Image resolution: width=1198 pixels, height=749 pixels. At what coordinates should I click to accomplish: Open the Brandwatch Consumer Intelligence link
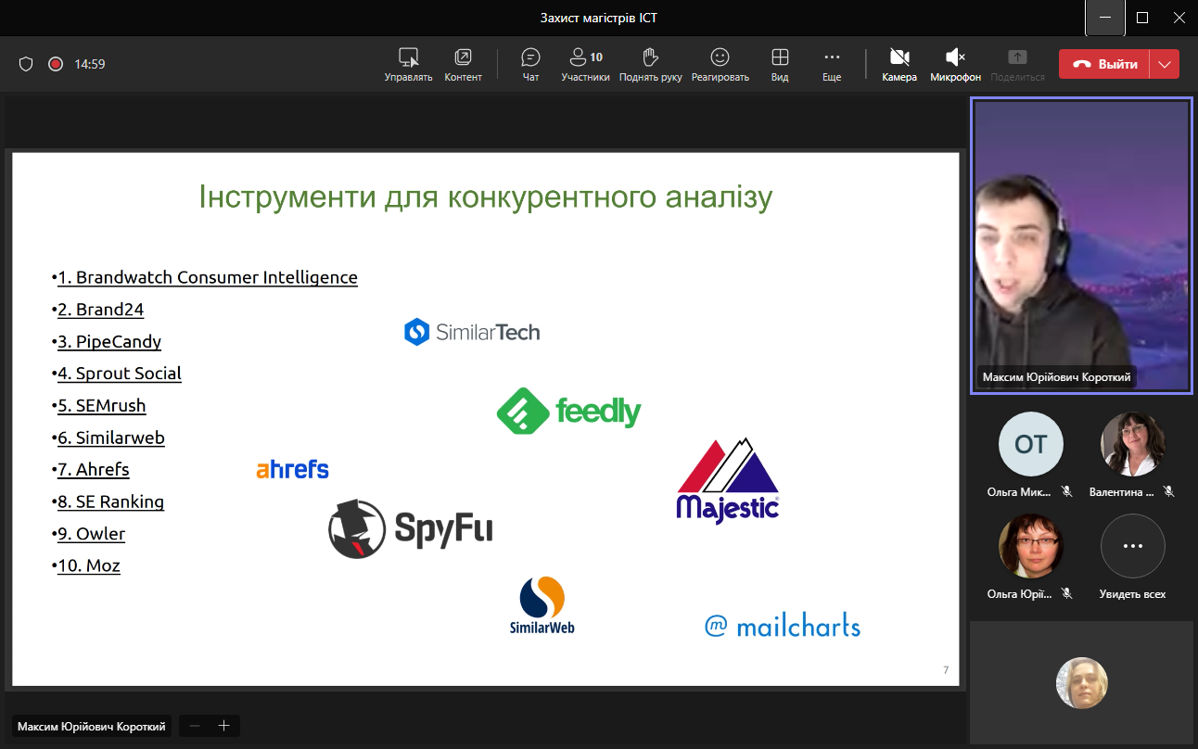point(208,277)
